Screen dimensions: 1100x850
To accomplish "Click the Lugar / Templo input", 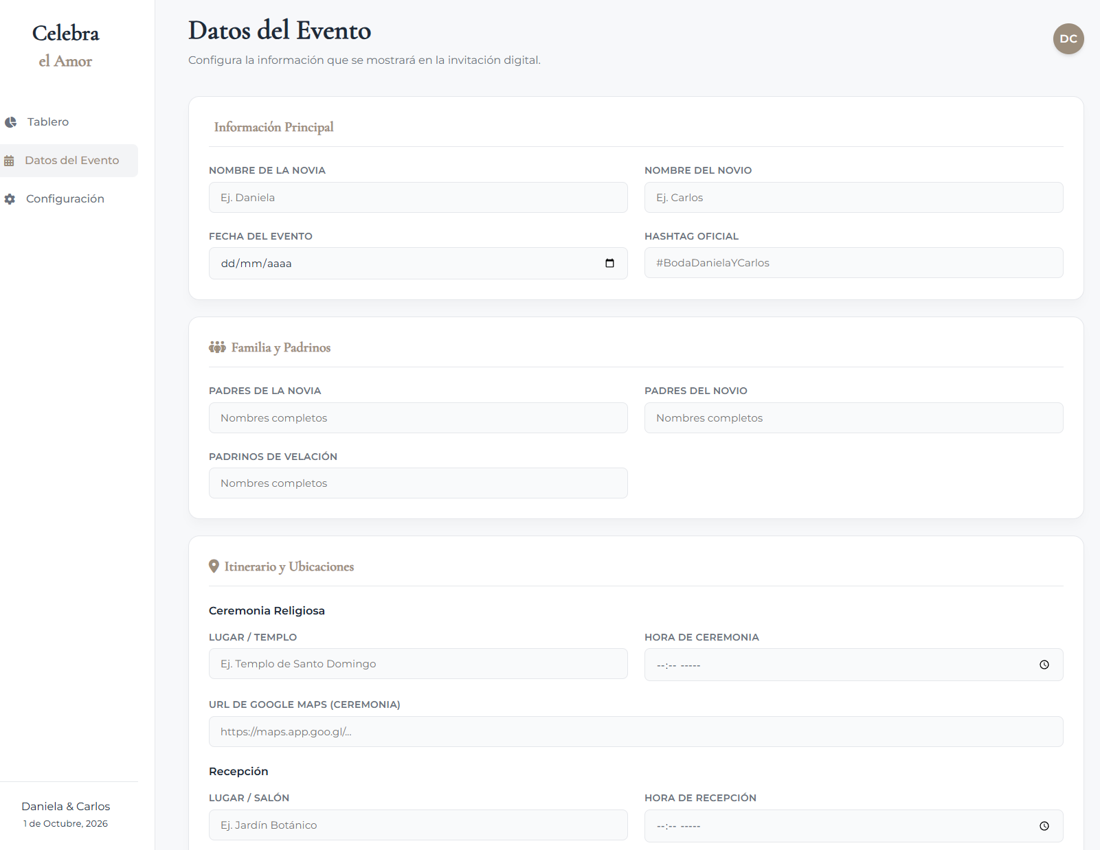I will [418, 663].
